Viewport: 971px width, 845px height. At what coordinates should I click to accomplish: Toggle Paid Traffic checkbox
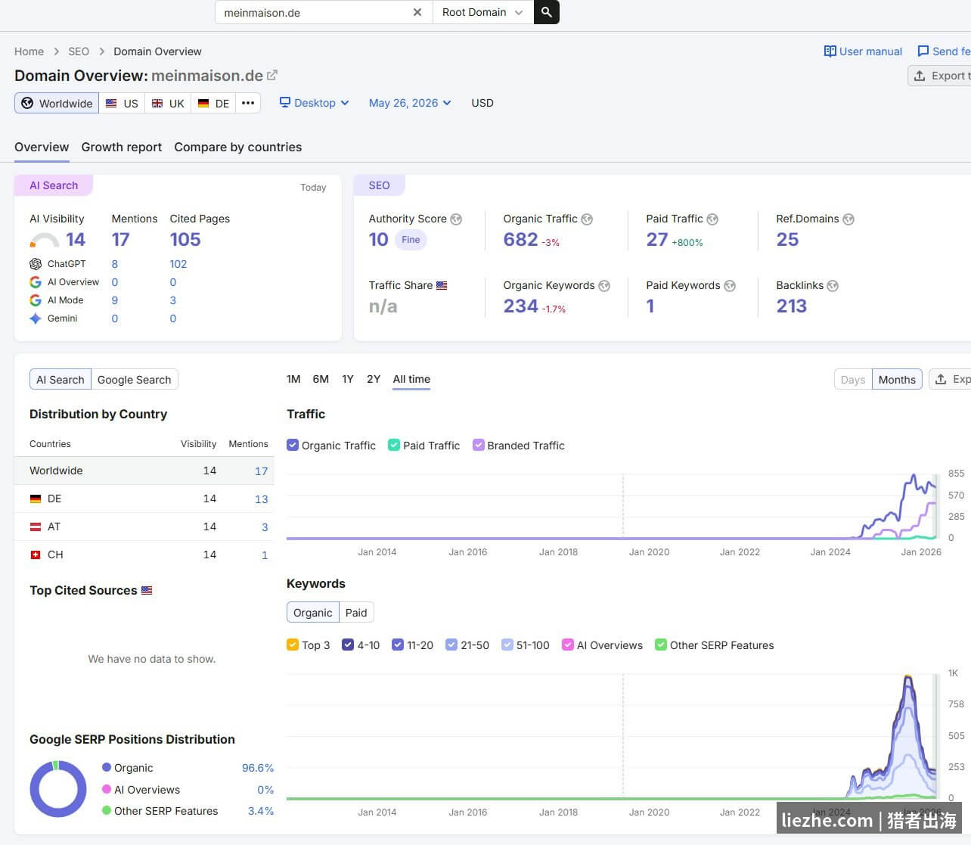coord(394,445)
